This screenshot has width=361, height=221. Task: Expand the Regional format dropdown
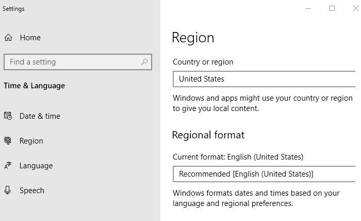[x=265, y=174]
